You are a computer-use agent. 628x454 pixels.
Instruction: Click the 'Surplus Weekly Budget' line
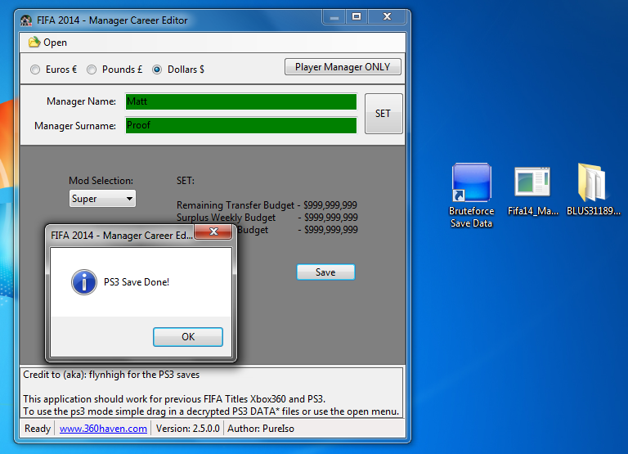(267, 218)
